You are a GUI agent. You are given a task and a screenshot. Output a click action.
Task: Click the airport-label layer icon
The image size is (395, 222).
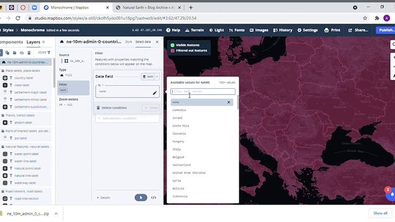click(5, 123)
